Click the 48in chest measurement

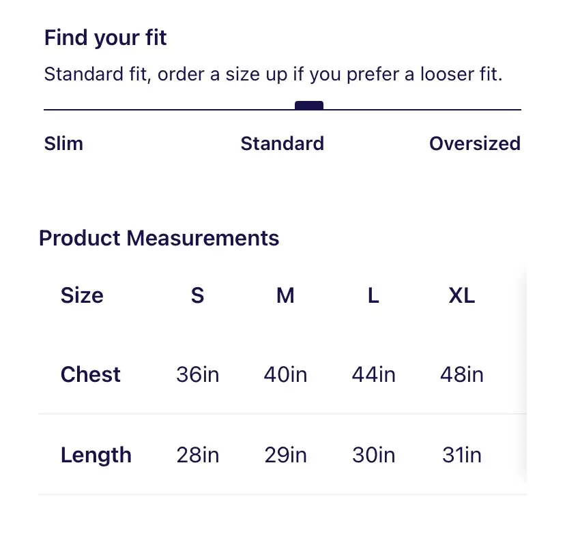(x=462, y=374)
